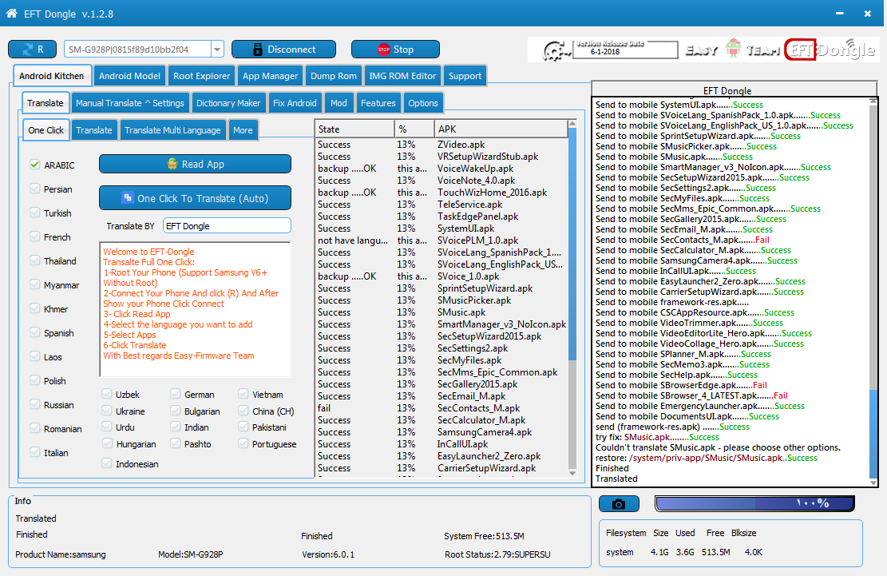This screenshot has width=887, height=576.
Task: Click the device serial combo box field
Action: 137,50
